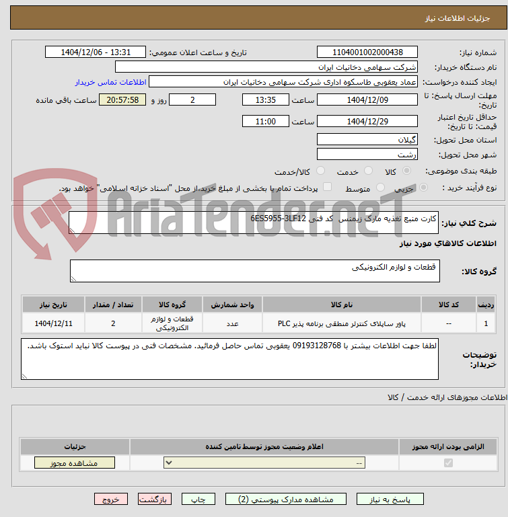
Task: Click the ردیف column header
Action: [486, 305]
